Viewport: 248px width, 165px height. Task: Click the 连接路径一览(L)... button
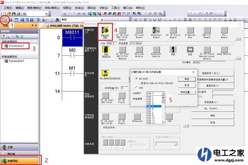point(213,73)
